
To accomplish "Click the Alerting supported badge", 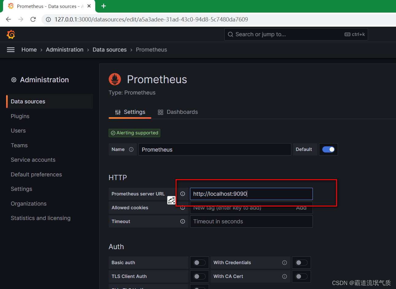I will pyautogui.click(x=134, y=133).
